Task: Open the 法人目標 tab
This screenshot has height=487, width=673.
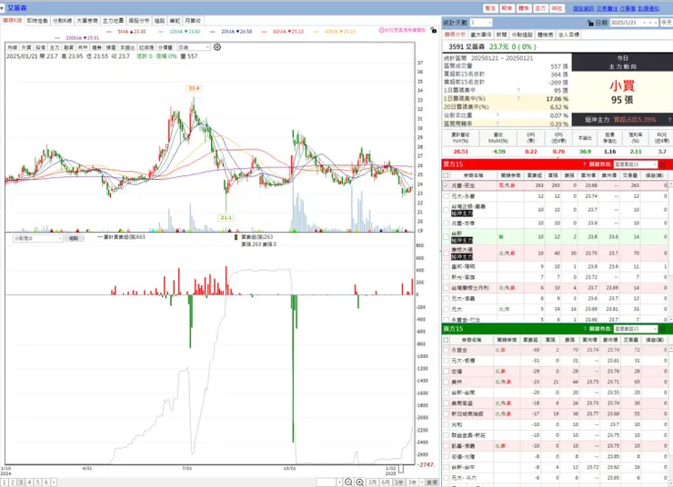Action: click(x=568, y=35)
